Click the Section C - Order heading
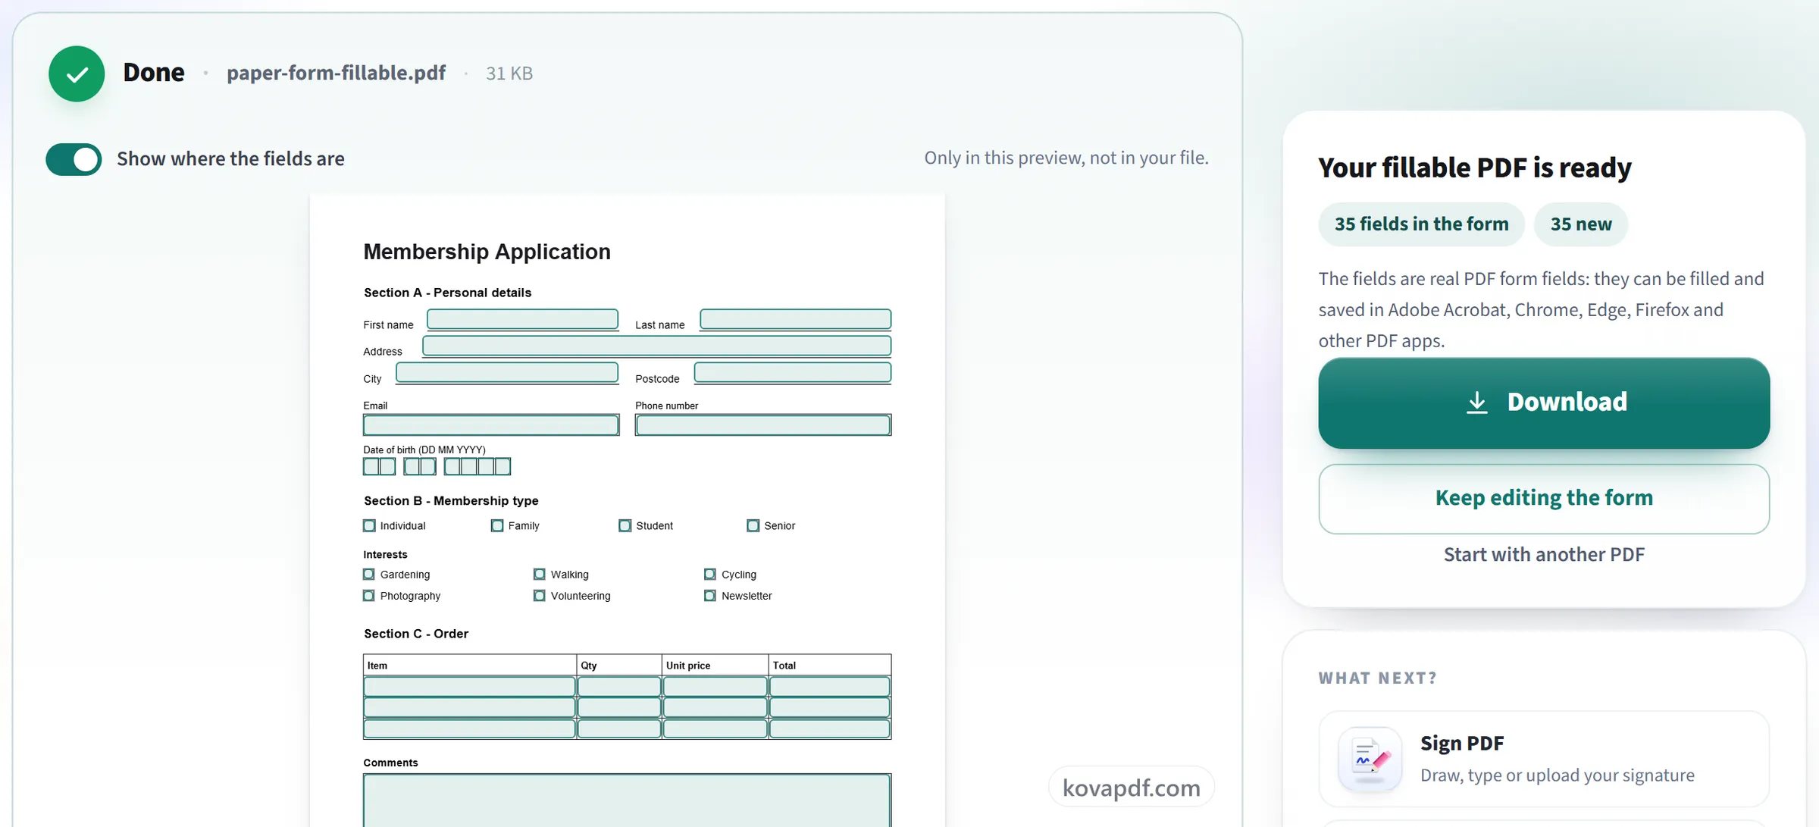This screenshot has width=1819, height=827. point(416,634)
